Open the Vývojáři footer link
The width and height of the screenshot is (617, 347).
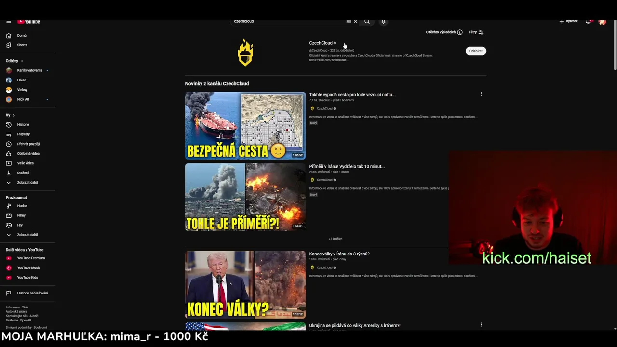[26, 320]
